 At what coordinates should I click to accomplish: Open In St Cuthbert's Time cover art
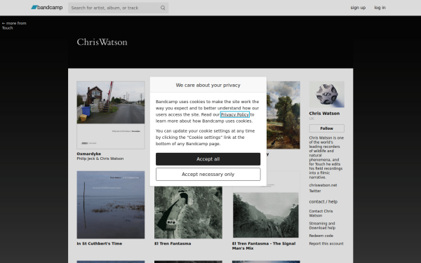pos(111,205)
